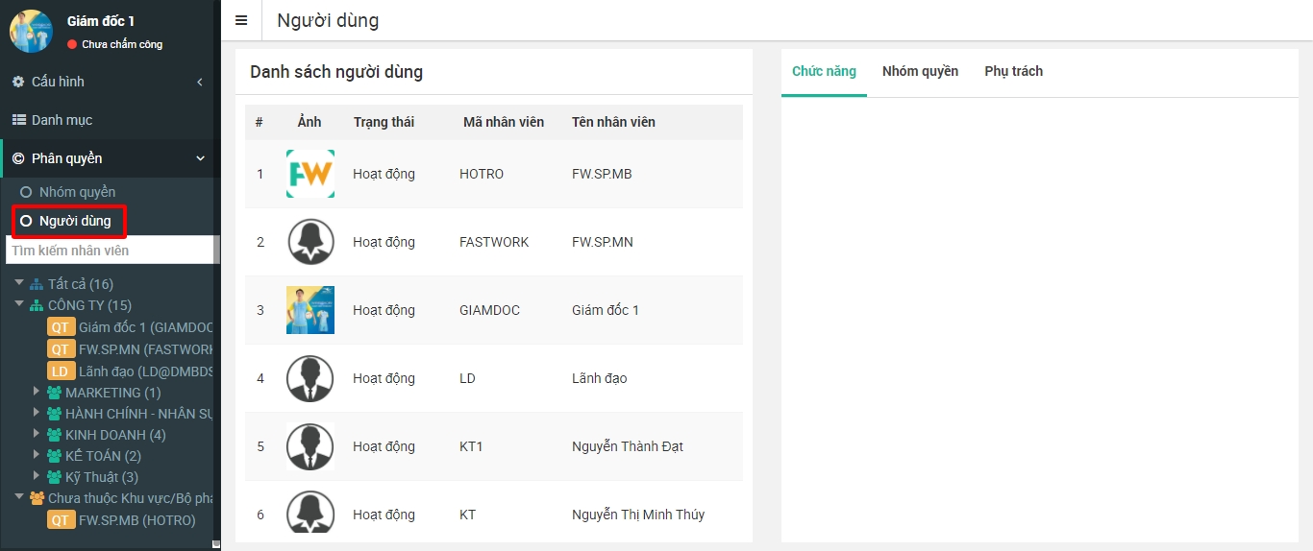This screenshot has height=551, width=1313.
Task: Click the group icon beside MARKETING (1)
Action: tap(54, 393)
